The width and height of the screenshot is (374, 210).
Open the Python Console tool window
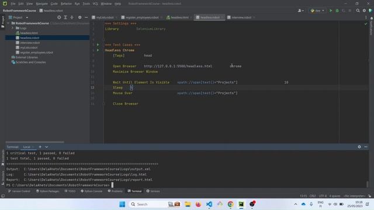tap(91, 191)
